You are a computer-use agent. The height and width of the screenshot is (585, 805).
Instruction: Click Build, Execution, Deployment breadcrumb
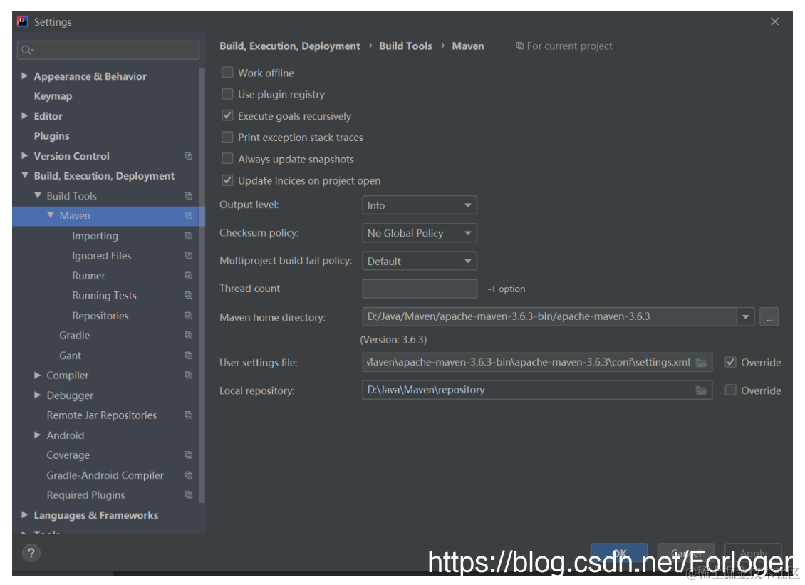point(289,46)
